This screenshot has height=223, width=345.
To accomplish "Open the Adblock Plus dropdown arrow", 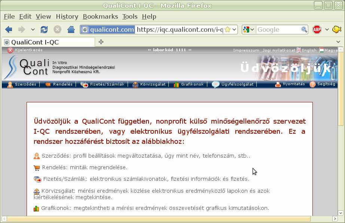I will pyautogui.click(x=327, y=30).
